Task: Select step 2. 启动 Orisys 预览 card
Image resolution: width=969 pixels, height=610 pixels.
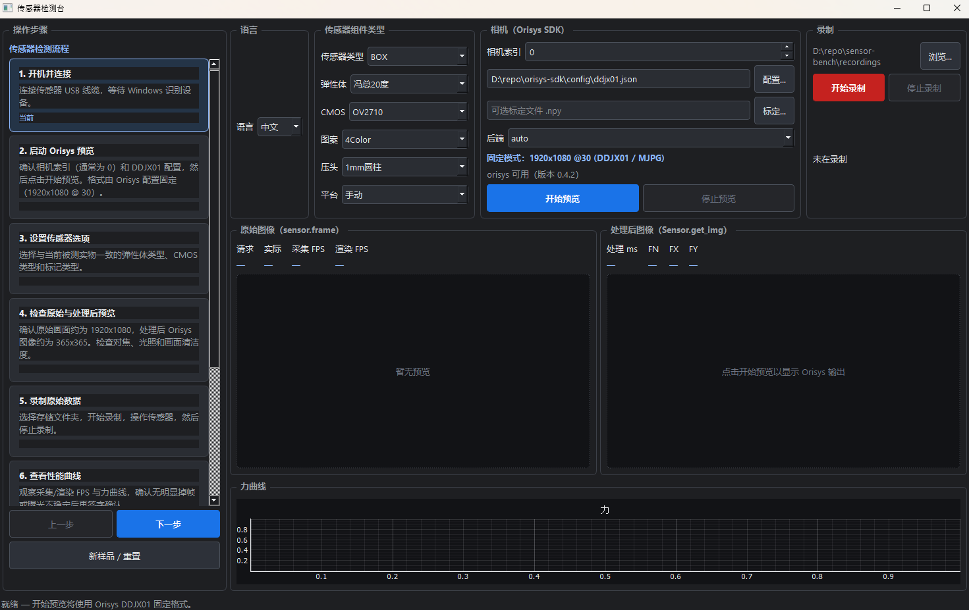Action: pos(109,177)
